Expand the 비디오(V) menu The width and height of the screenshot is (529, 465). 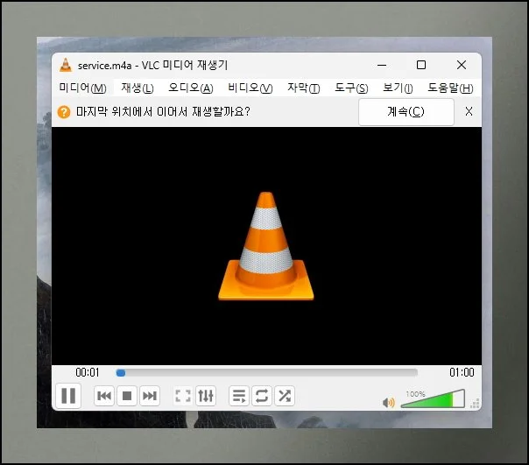pyautogui.click(x=250, y=88)
